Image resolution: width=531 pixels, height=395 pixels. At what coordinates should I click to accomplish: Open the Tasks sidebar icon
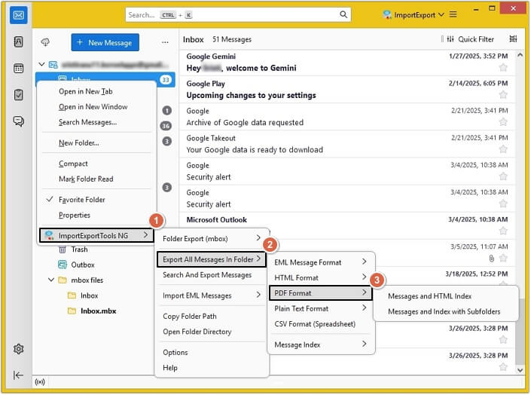click(19, 95)
